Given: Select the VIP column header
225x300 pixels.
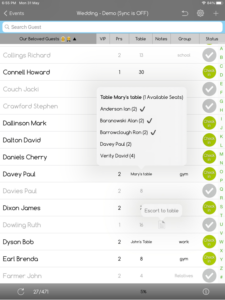Looking at the screenshot, I should point(103,38).
